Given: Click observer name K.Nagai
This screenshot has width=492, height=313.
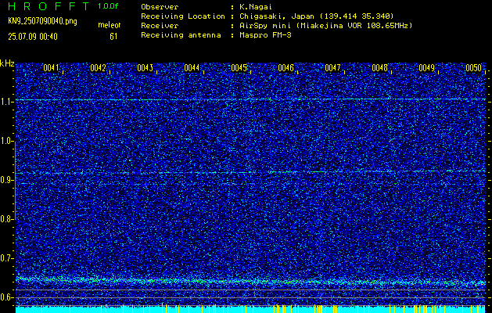Looking at the screenshot, I should [x=255, y=7].
